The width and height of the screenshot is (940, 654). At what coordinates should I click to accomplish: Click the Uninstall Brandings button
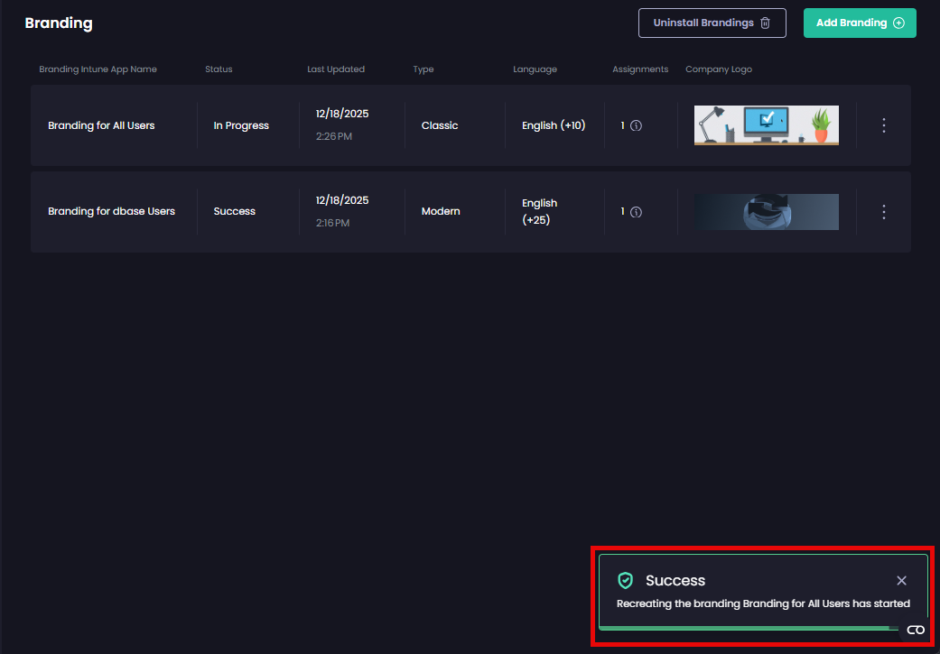coord(712,23)
